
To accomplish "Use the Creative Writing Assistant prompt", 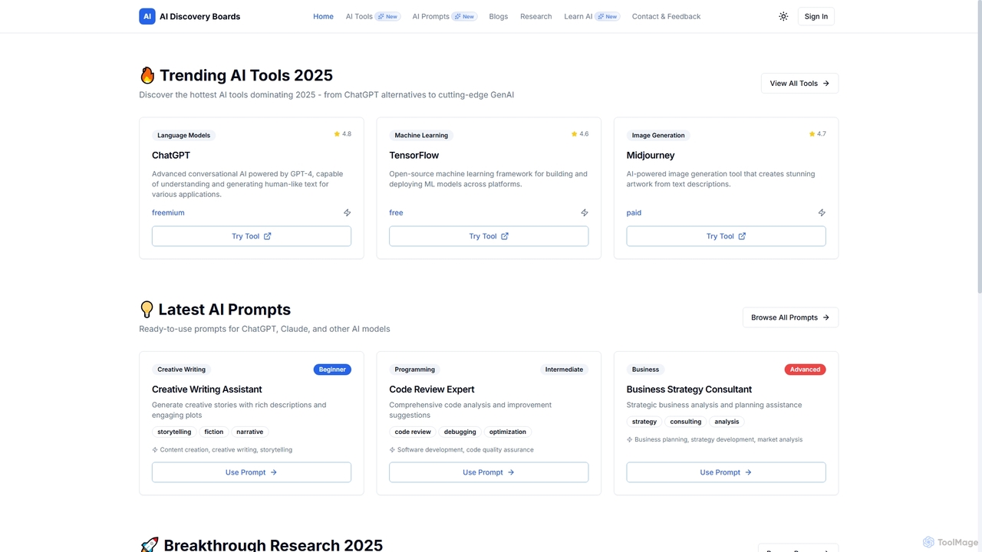I will tap(252, 472).
